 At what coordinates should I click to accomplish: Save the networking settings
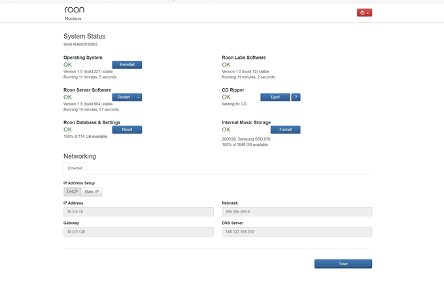click(343, 264)
